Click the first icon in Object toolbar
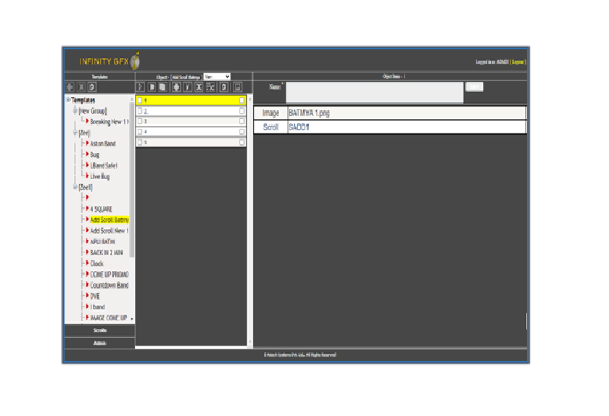 (x=141, y=87)
